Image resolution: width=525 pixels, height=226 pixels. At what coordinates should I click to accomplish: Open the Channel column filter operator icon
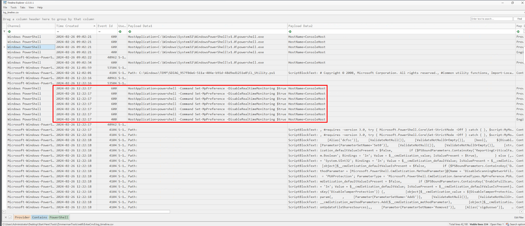(9, 31)
